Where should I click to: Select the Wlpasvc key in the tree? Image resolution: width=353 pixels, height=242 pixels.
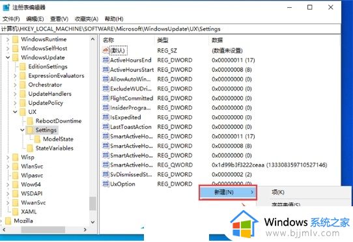pos(32,176)
